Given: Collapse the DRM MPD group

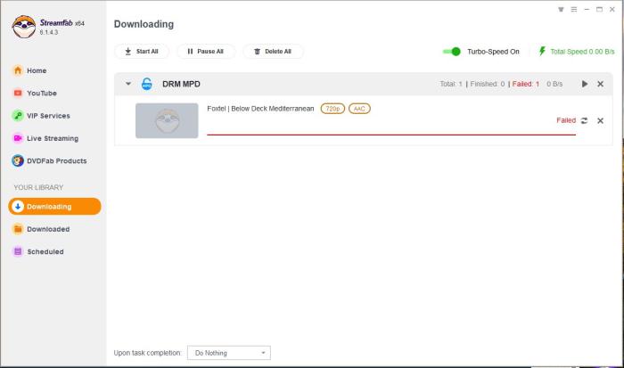Looking at the screenshot, I should tap(128, 84).
